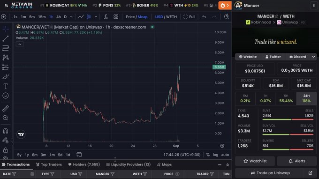The width and height of the screenshot is (319, 179).
Task: Click the TradingView logo
Action: pyautogui.click(x=21, y=134)
